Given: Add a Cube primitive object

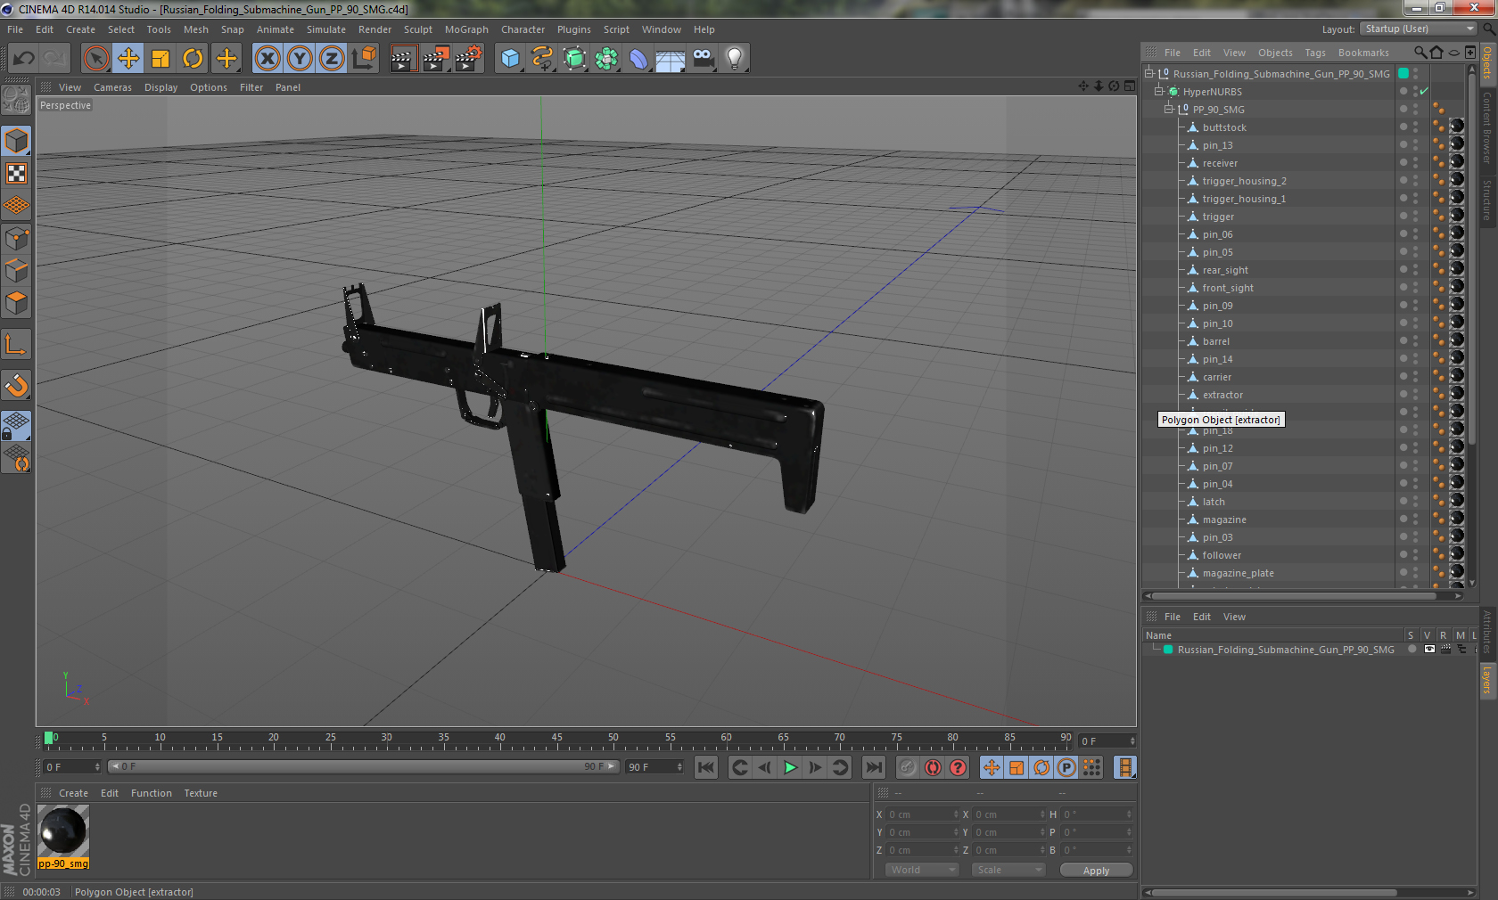Looking at the screenshot, I should tap(510, 59).
